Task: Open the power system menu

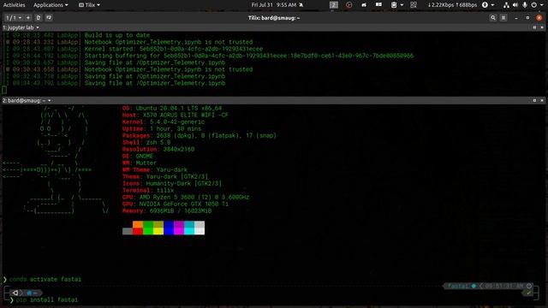Action: pyautogui.click(x=537, y=5)
